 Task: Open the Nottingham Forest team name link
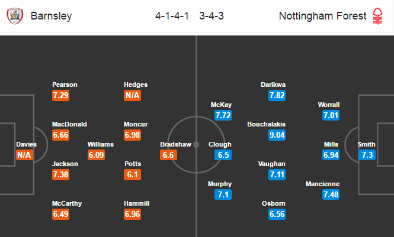tap(323, 16)
